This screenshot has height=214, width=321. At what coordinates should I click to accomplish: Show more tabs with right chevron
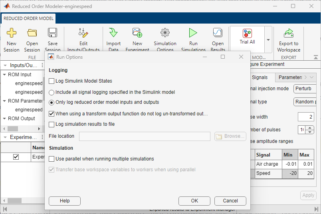[x=306, y=77]
